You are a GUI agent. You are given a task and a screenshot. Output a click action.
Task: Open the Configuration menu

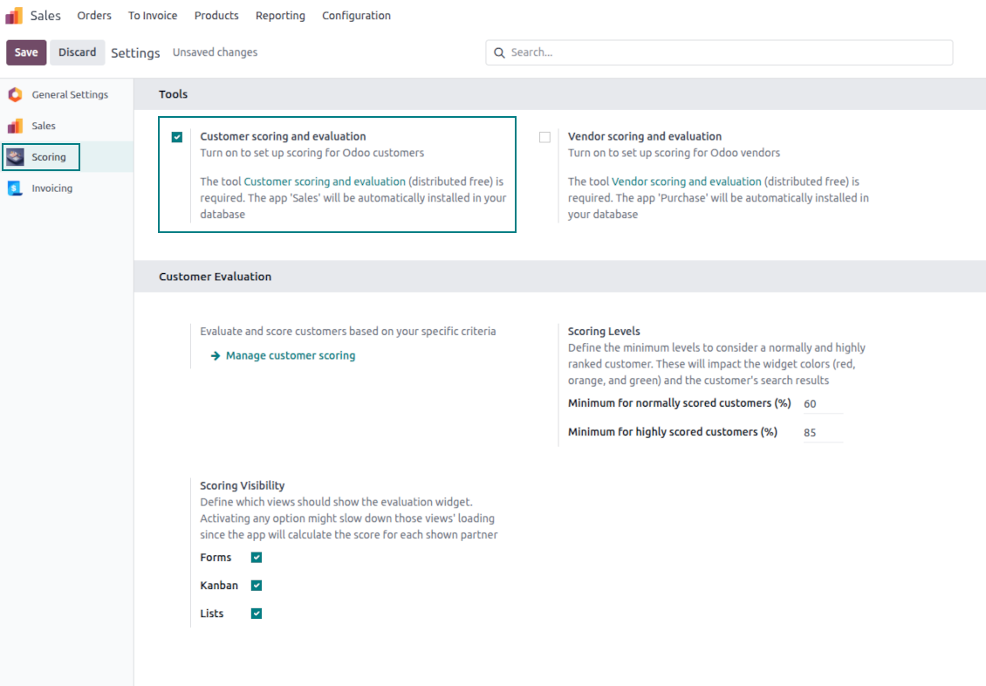point(357,16)
